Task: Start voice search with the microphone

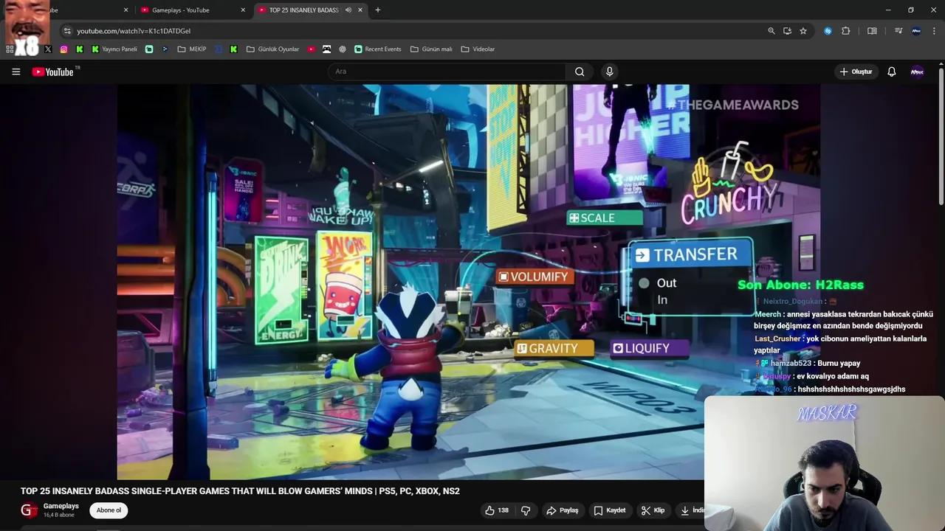Action: pyautogui.click(x=609, y=72)
